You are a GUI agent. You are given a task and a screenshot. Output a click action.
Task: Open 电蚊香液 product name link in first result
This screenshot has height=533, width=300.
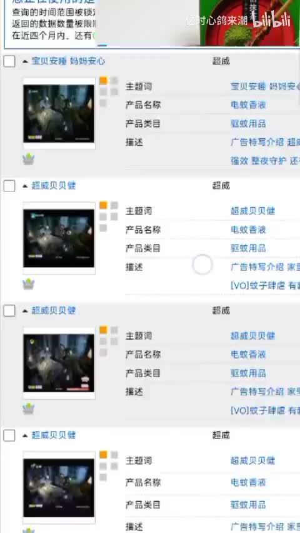[248, 105]
